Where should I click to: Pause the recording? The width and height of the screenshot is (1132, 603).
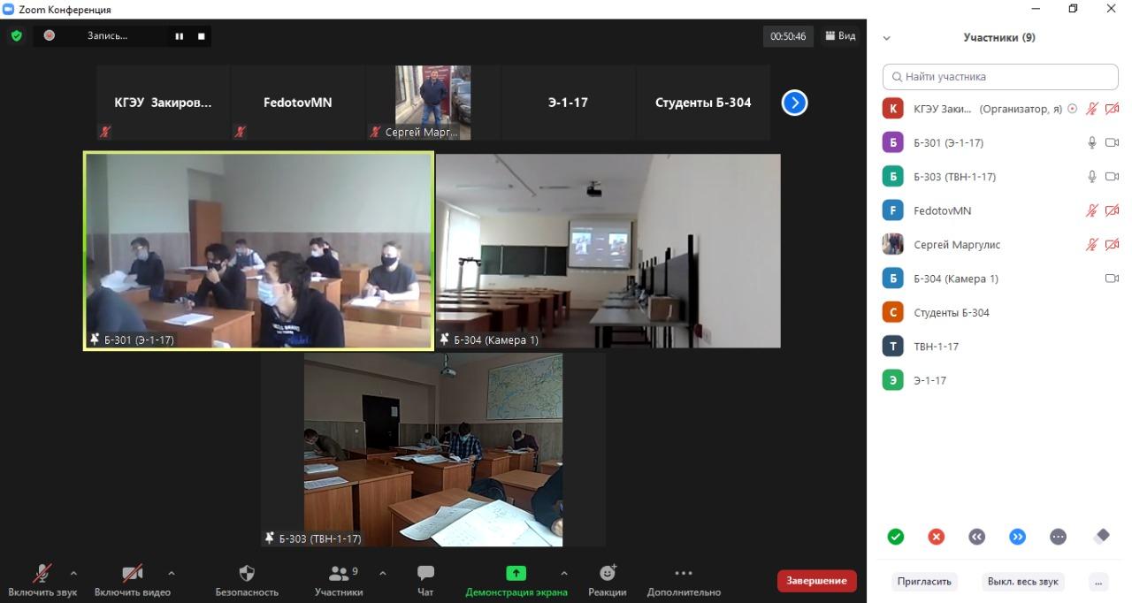(x=180, y=36)
